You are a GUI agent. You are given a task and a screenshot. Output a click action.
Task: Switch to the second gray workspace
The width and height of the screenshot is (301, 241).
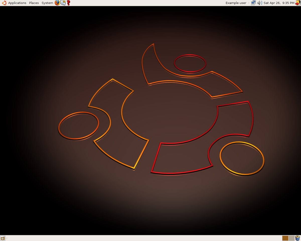[291, 238]
